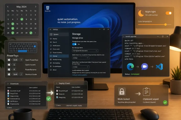181x120 pixels.
Task: Click the checked date May 13 in calendar
Action: point(13,24)
